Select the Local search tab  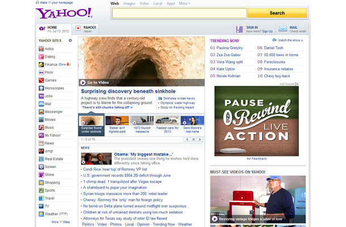pos(158,3)
